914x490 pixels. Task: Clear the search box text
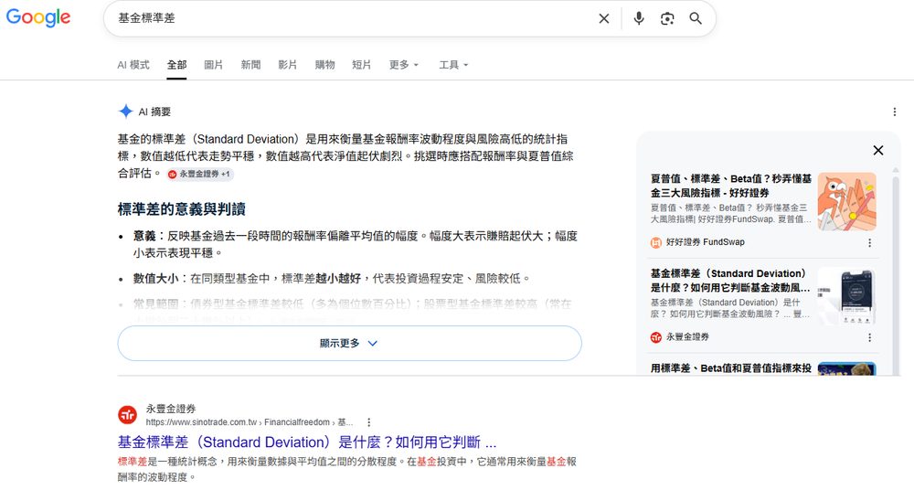(604, 18)
